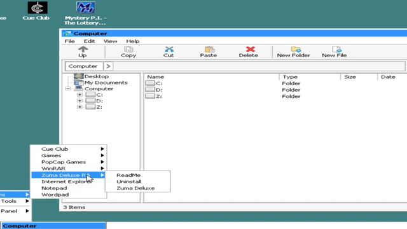Select the highlighted Zuma Deluxe menu entry

click(68, 176)
